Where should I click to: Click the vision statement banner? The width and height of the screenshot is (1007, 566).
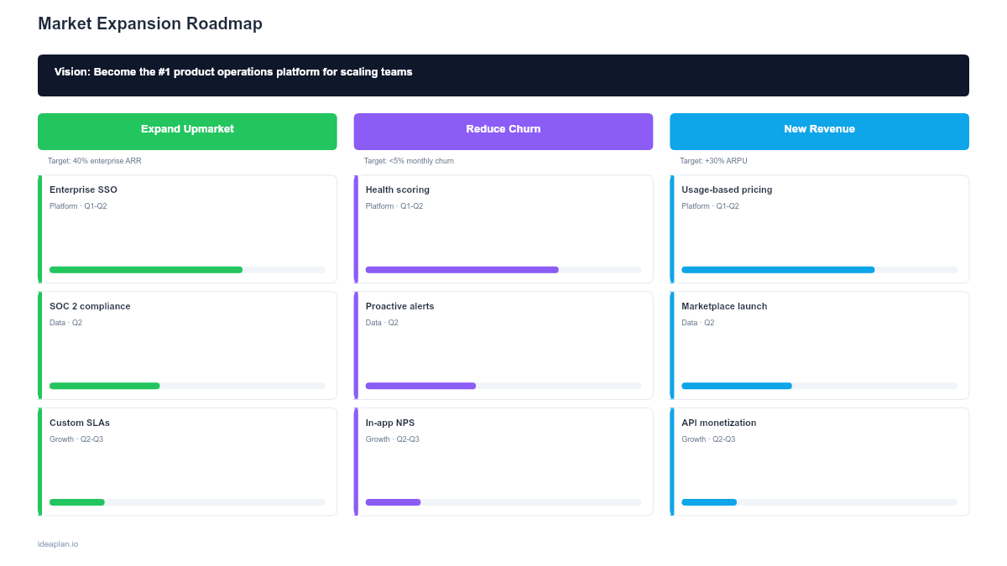(503, 75)
